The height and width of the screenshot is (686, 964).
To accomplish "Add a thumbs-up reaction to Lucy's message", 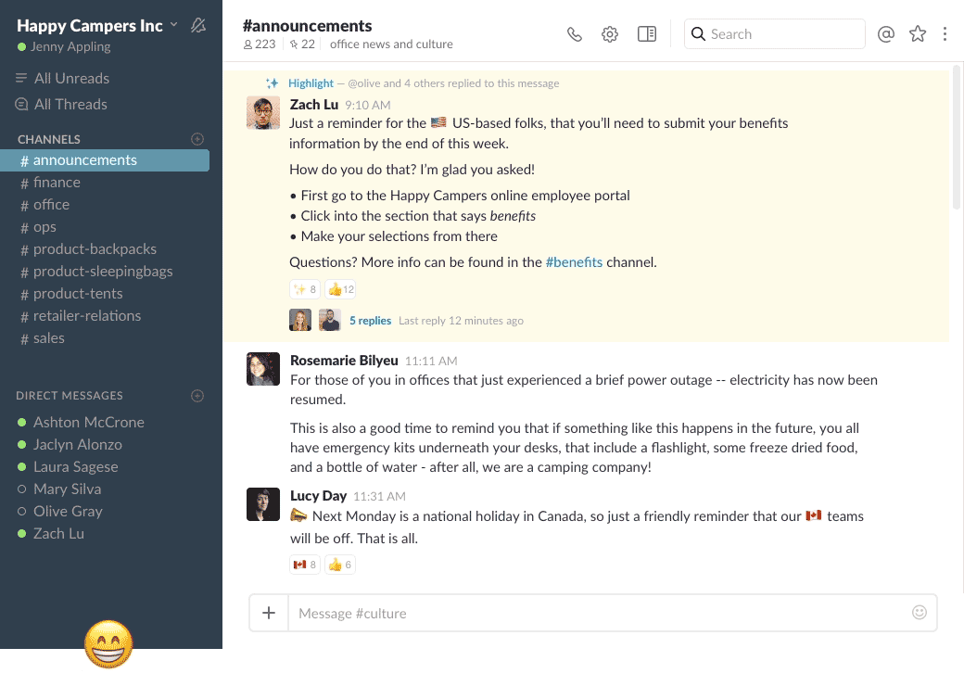I will point(339,564).
